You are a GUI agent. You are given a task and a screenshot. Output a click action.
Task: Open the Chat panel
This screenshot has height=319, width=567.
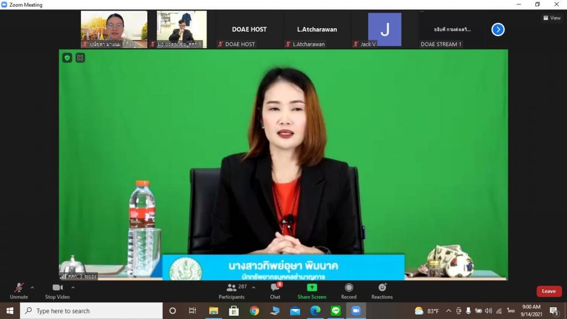click(x=275, y=291)
